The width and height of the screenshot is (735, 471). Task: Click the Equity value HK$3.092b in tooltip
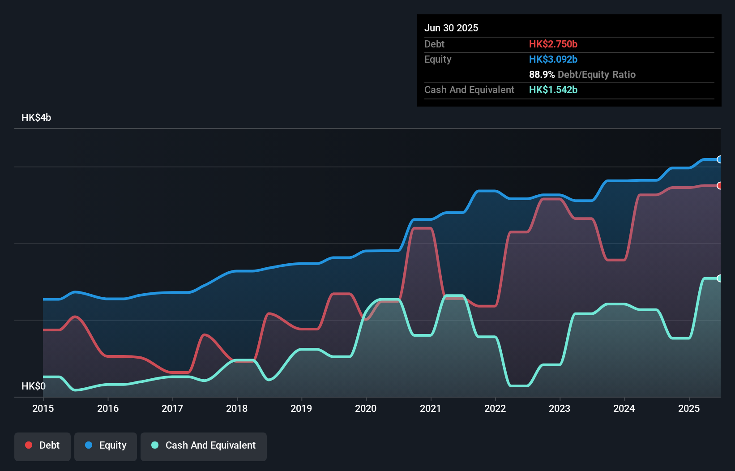pos(553,59)
